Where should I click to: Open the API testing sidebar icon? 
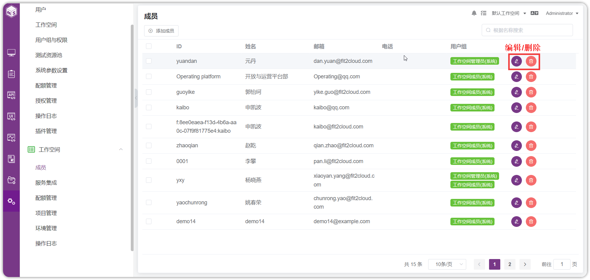point(12,95)
